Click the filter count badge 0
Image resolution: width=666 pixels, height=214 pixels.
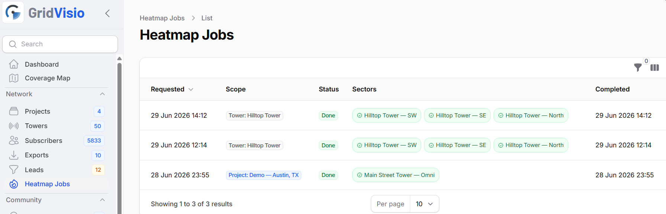[646, 61]
